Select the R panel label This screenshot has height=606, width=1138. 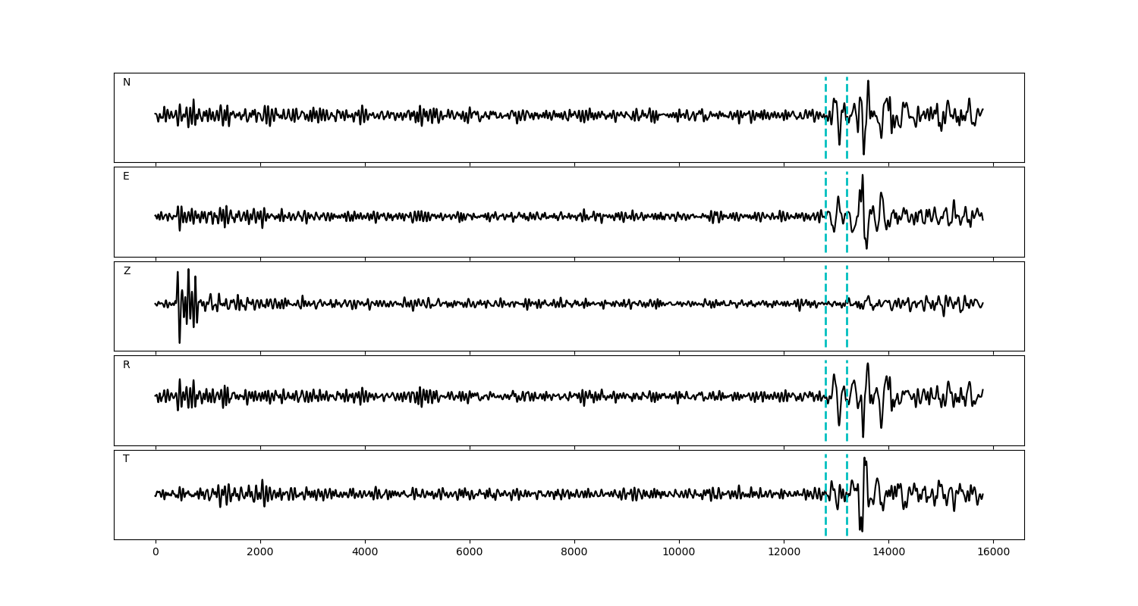pyautogui.click(x=127, y=365)
